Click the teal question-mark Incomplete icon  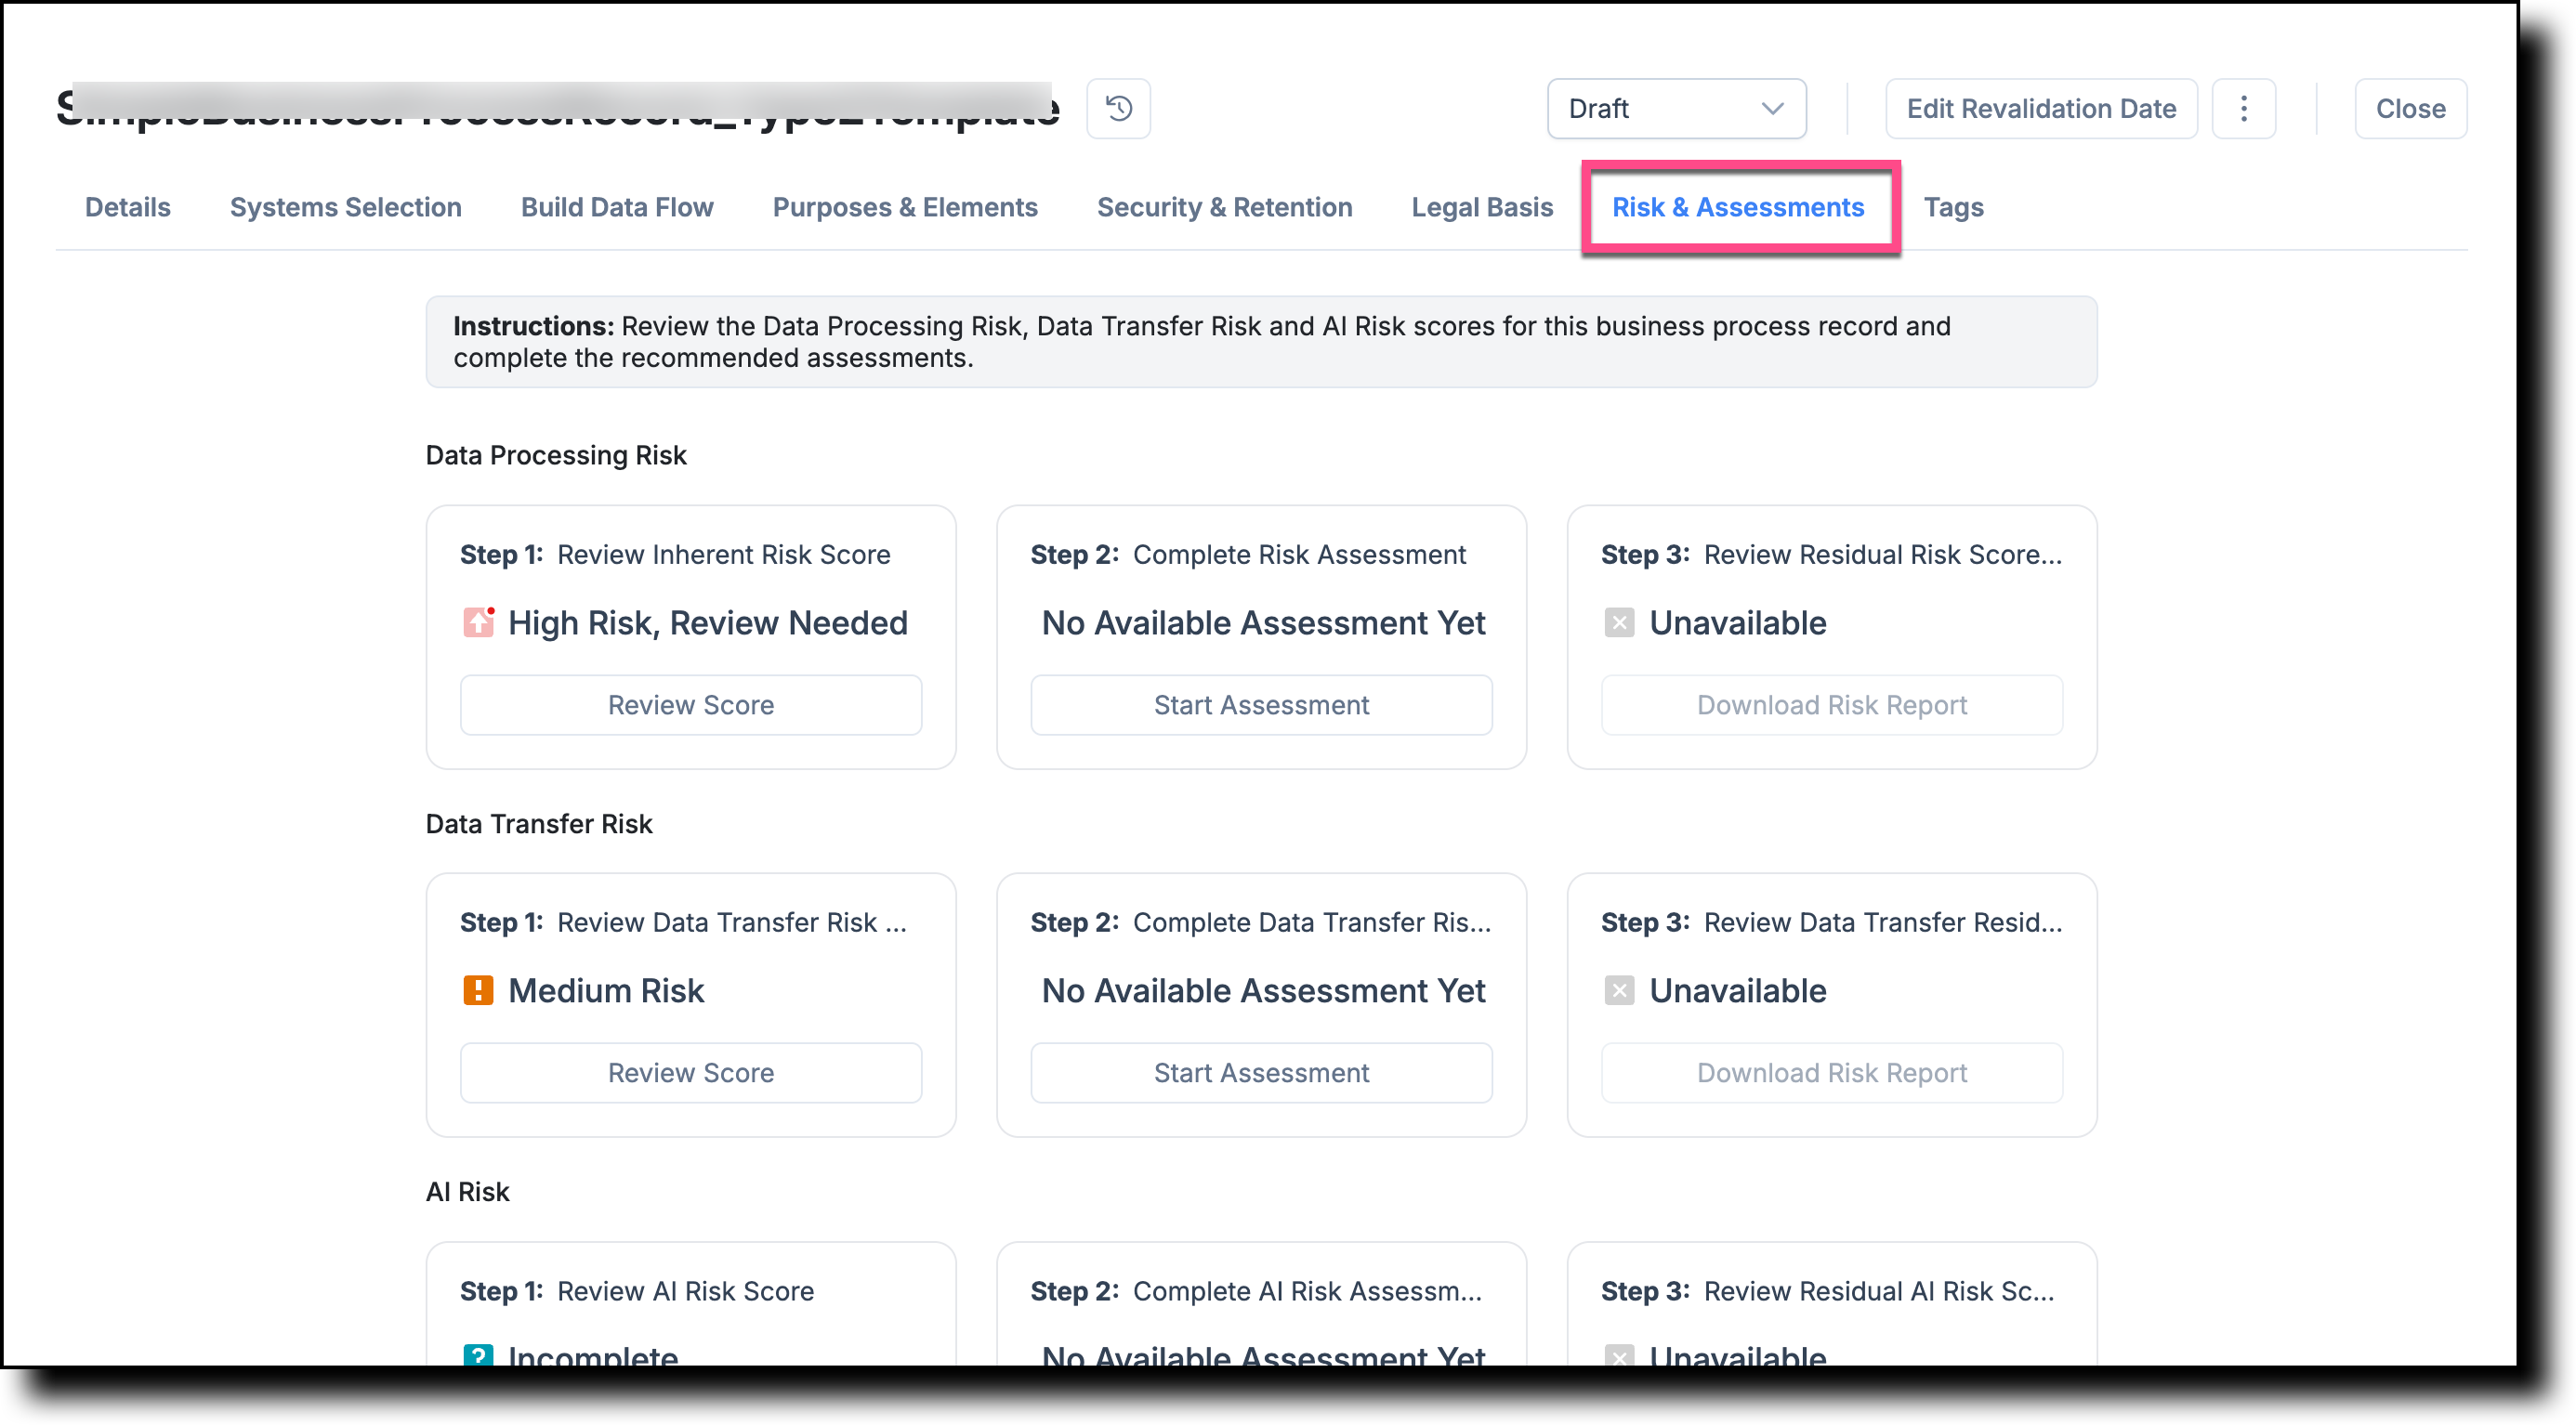[x=478, y=1354]
